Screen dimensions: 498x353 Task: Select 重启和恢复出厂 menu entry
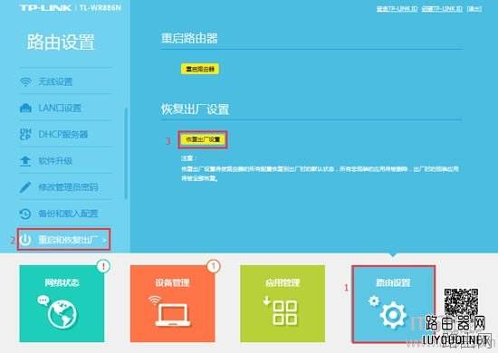tap(64, 239)
